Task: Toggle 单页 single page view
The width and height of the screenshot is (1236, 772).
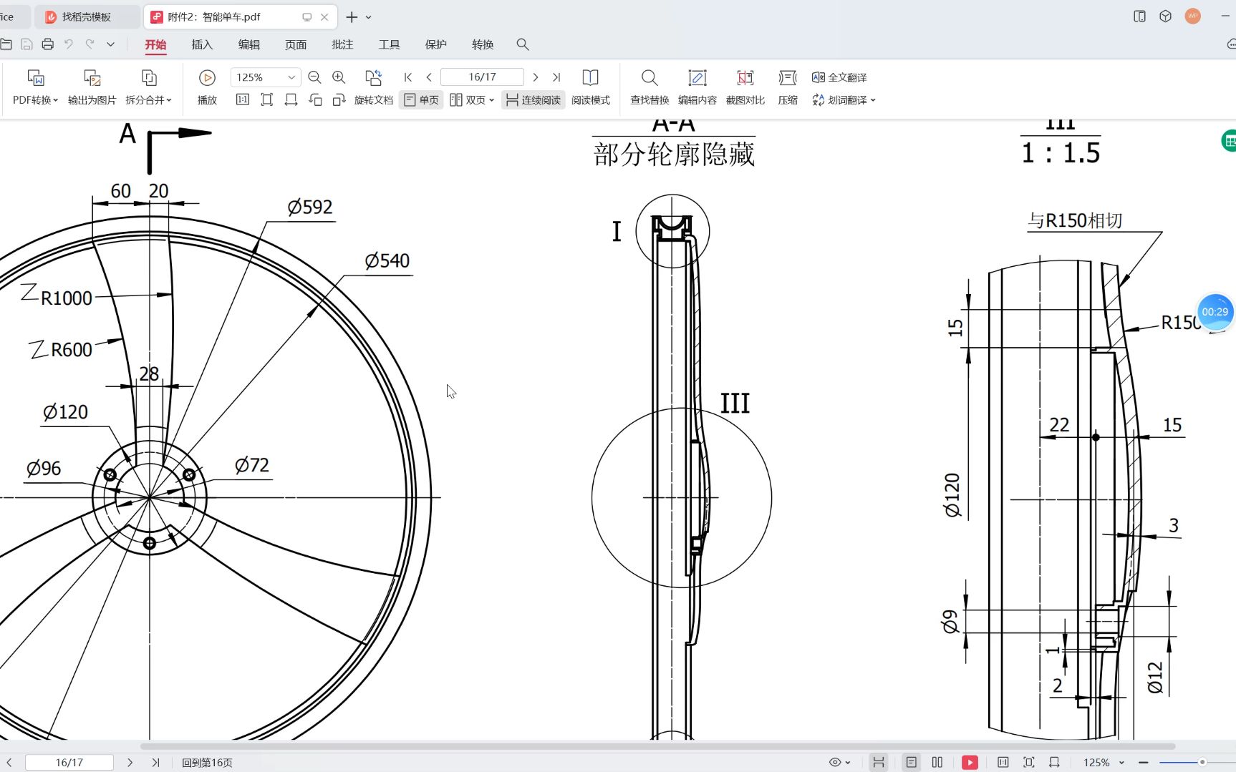Action: point(421,100)
